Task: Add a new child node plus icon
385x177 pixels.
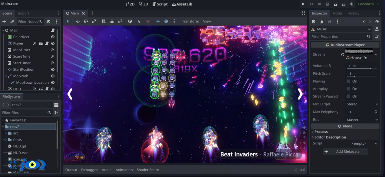Action: coord(4,21)
